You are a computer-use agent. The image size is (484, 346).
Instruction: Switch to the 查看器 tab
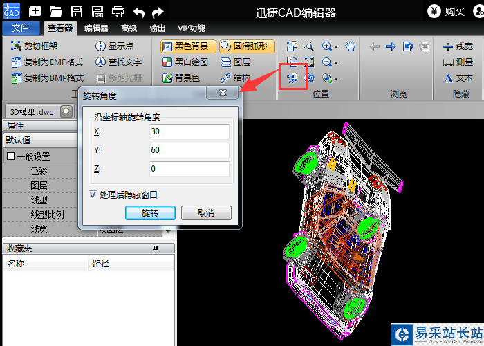tap(60, 28)
